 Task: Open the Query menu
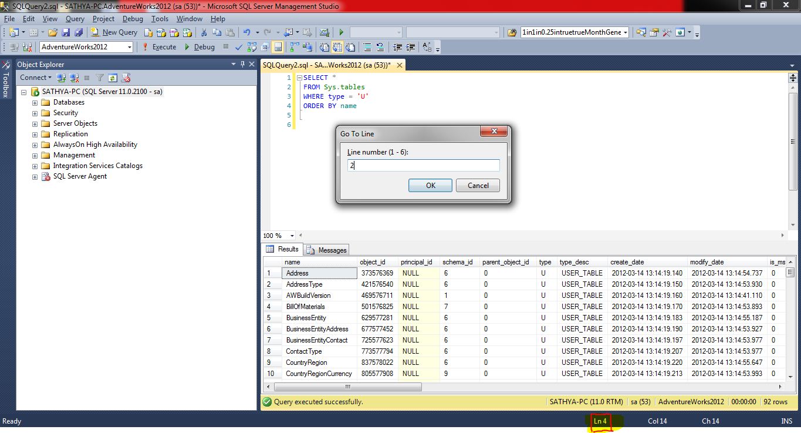point(75,19)
